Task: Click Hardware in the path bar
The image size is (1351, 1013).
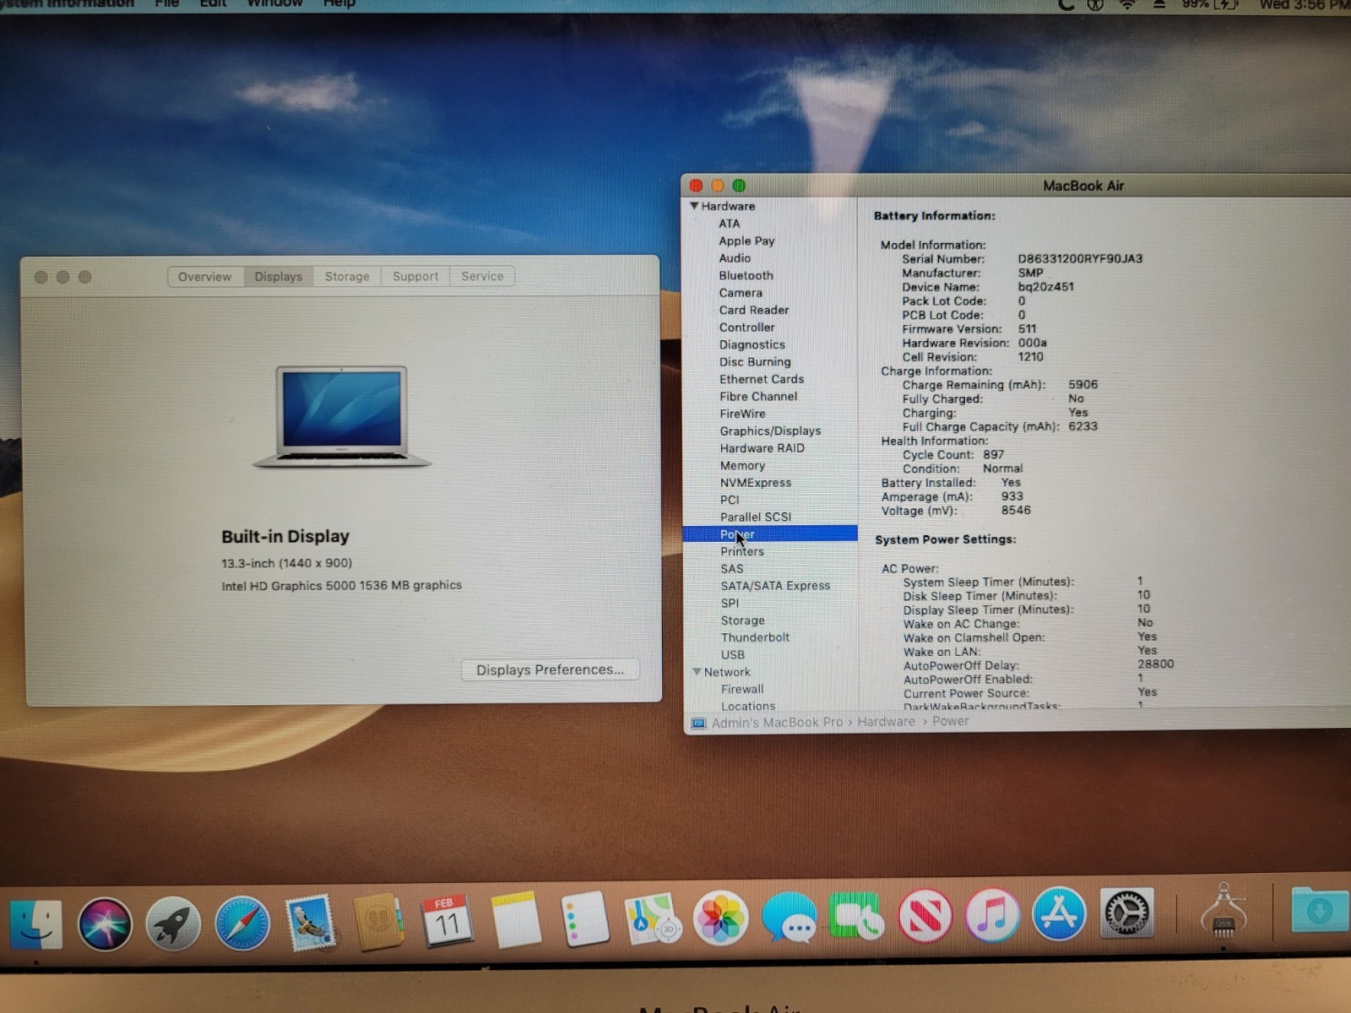Action: coord(886,722)
